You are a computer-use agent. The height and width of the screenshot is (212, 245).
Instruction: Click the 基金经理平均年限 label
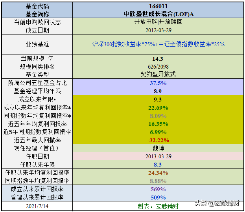(37, 91)
